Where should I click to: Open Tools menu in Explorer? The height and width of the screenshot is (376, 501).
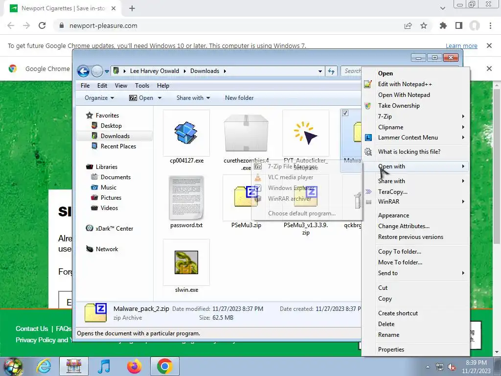(x=142, y=86)
